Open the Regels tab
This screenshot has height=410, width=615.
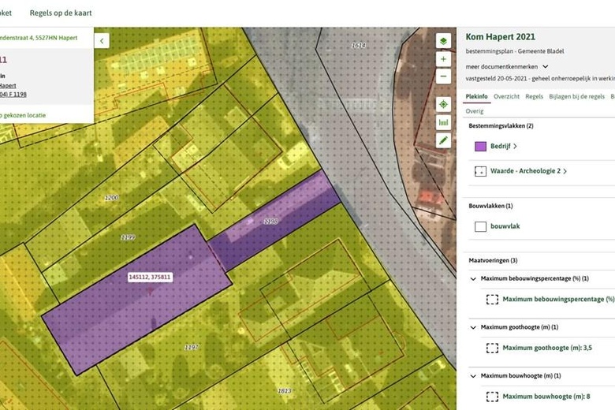[x=534, y=96]
